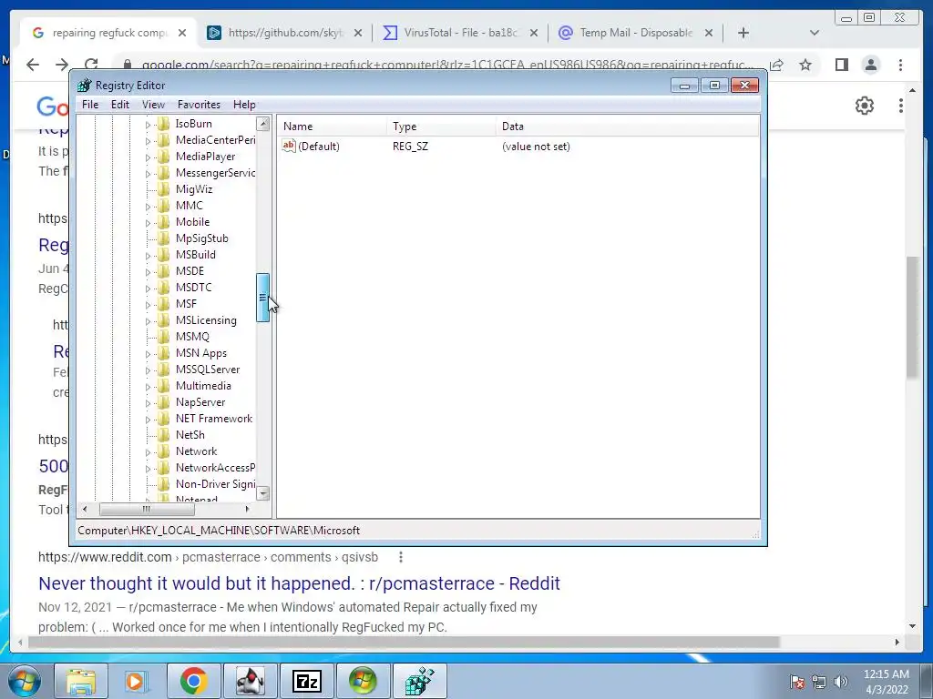Image resolution: width=933 pixels, height=699 pixels.
Task: Open the Chrome tab search dropdown
Action: pos(814,33)
